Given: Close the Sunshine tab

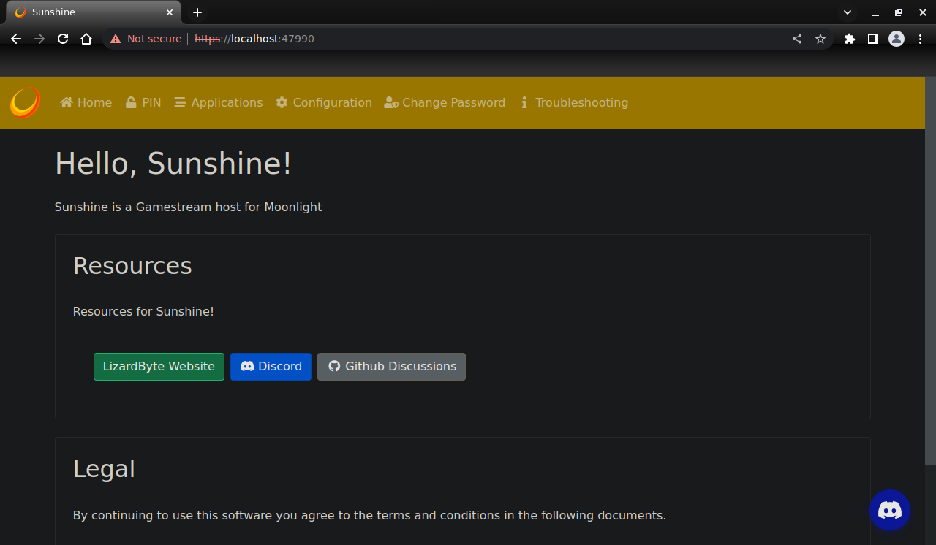Looking at the screenshot, I should 170,12.
